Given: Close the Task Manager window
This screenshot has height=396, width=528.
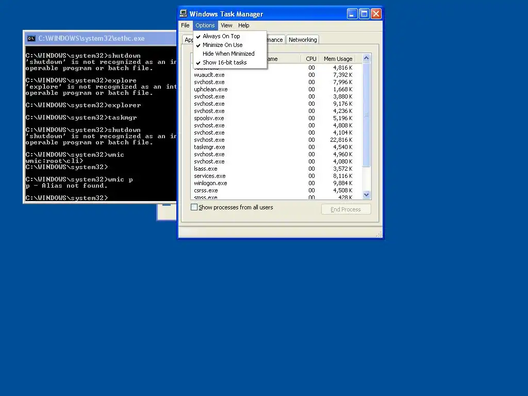Looking at the screenshot, I should (376, 14).
